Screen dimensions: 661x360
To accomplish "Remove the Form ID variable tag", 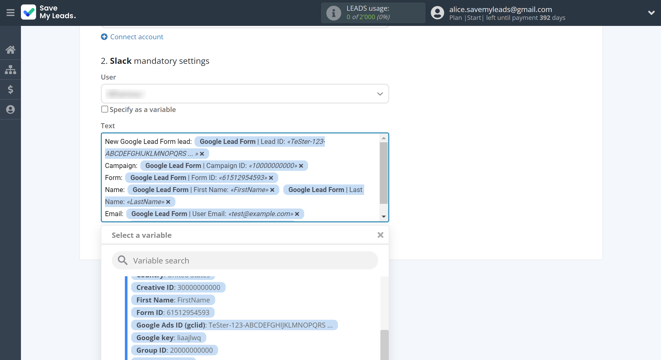I will (x=271, y=178).
